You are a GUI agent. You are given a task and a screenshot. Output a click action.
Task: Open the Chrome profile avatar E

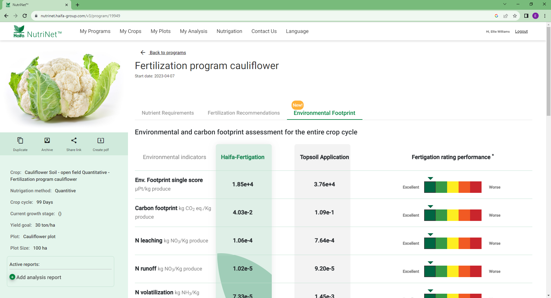pyautogui.click(x=536, y=16)
